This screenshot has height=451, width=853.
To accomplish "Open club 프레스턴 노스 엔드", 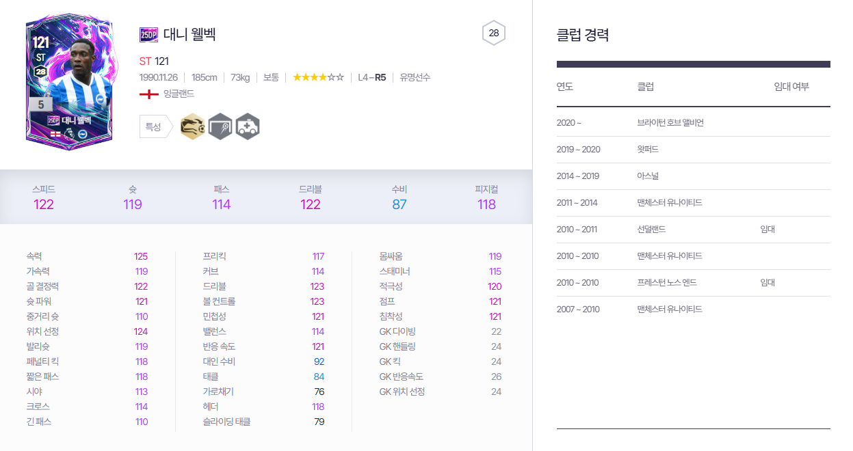I will (x=667, y=283).
